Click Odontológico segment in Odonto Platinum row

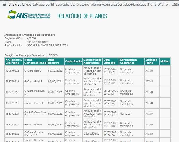click(91, 134)
